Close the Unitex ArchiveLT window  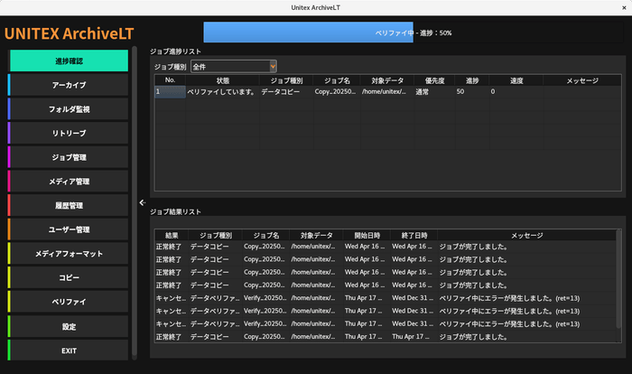click(624, 6)
